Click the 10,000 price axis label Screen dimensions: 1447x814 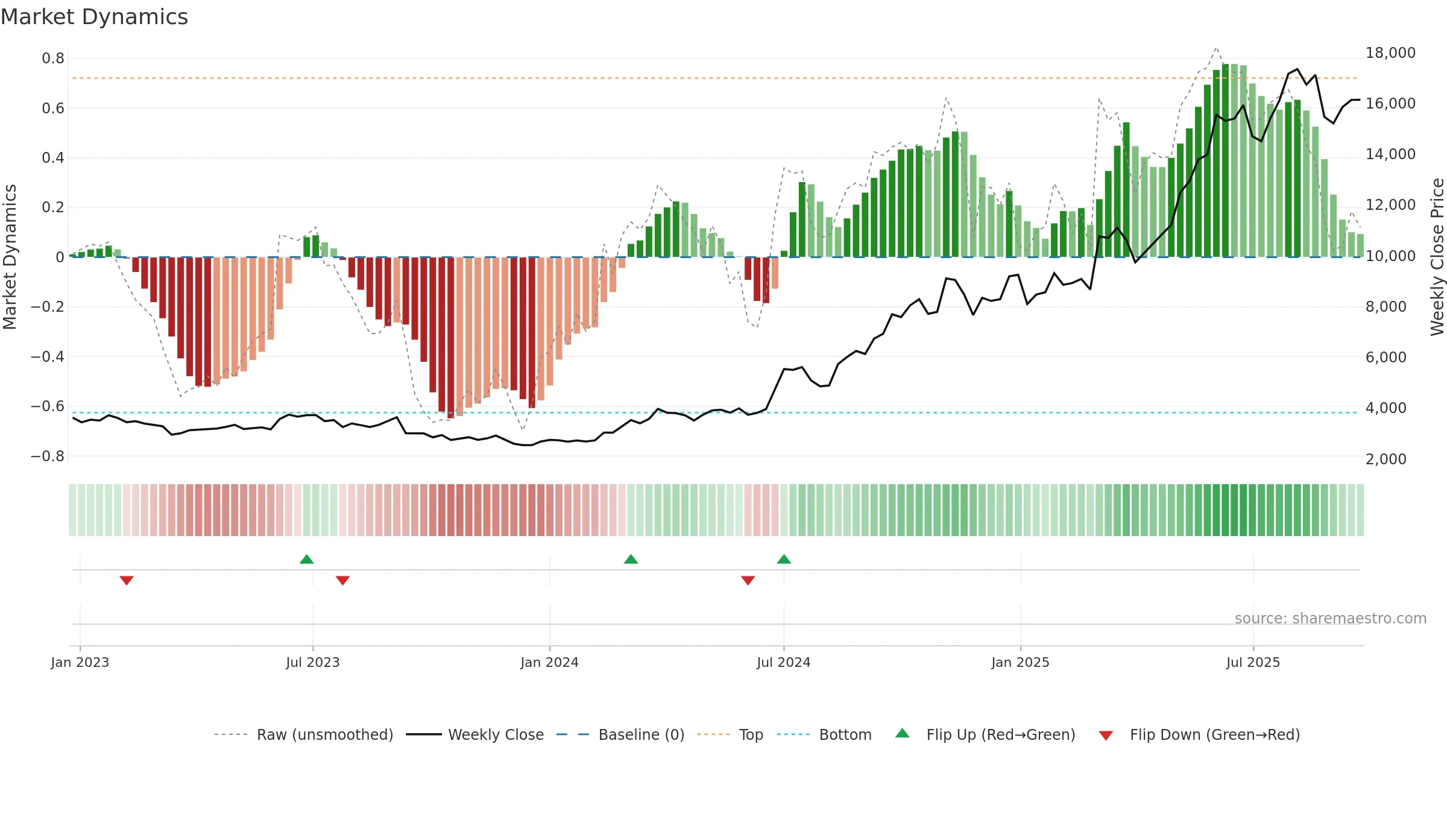coord(1390,256)
